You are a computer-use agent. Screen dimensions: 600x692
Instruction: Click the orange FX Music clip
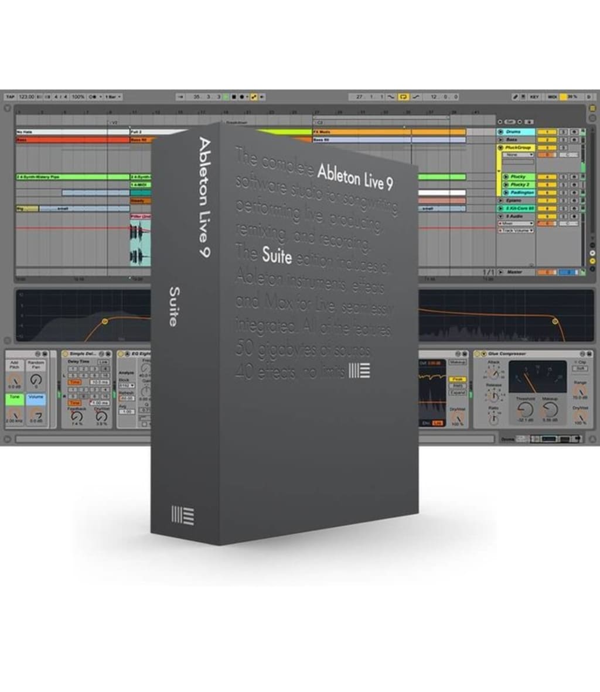[389, 132]
